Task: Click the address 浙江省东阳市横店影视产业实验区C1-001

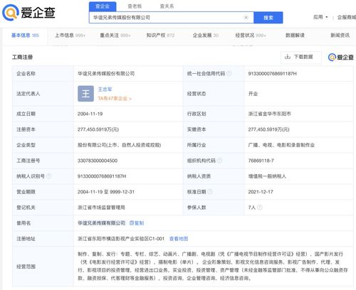Action: pos(121,239)
